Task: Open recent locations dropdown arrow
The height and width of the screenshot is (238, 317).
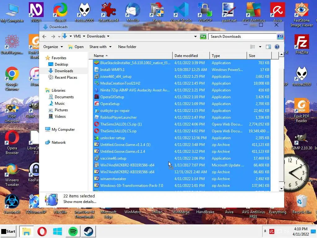Action: coord(59,37)
